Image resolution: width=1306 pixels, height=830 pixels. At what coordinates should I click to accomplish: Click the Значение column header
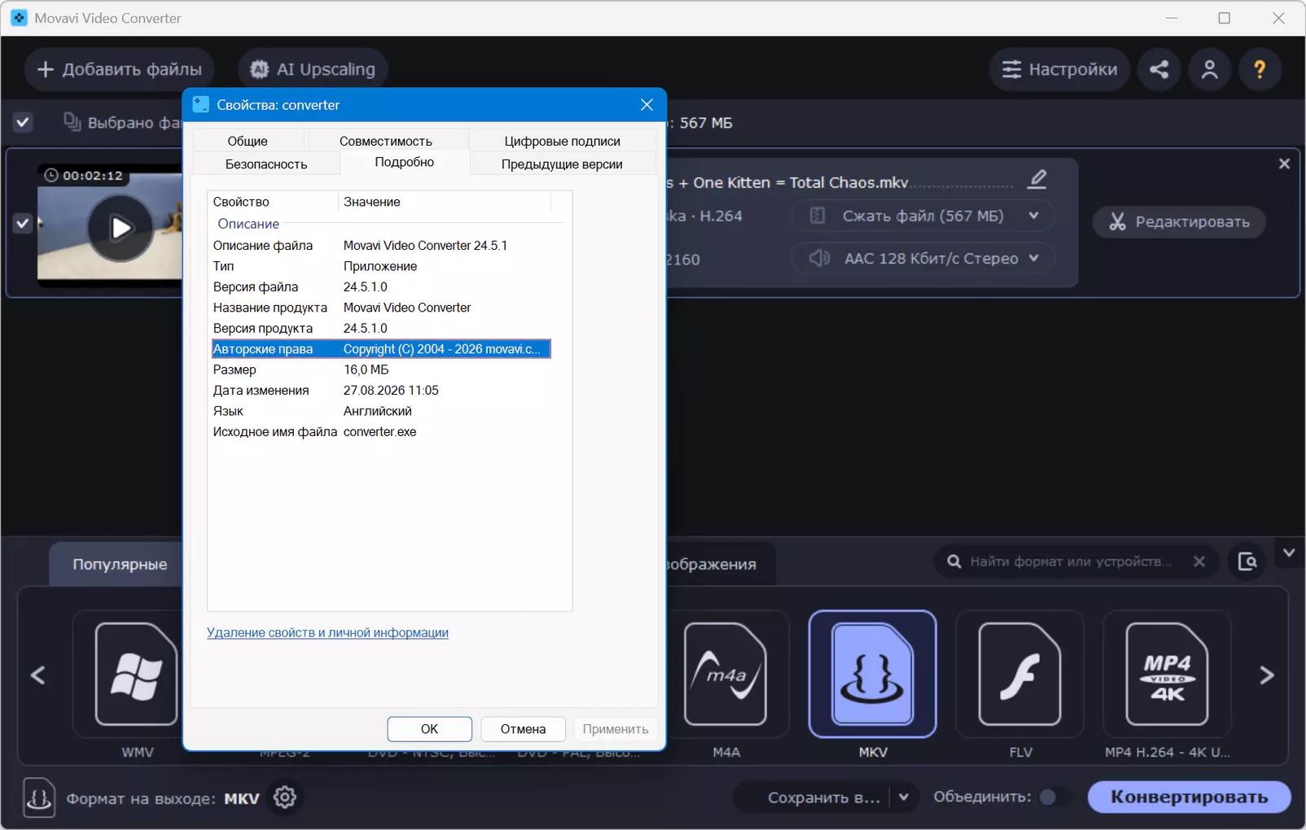pyautogui.click(x=445, y=202)
